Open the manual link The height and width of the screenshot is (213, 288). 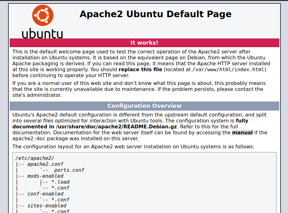click(242, 133)
